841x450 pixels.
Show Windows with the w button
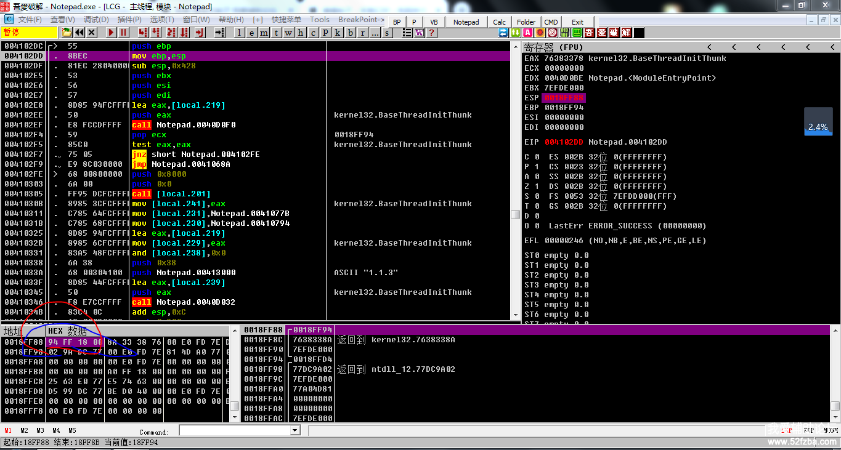coord(288,33)
